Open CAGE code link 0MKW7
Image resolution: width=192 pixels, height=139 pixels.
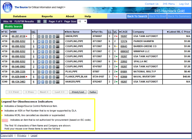click(125, 51)
